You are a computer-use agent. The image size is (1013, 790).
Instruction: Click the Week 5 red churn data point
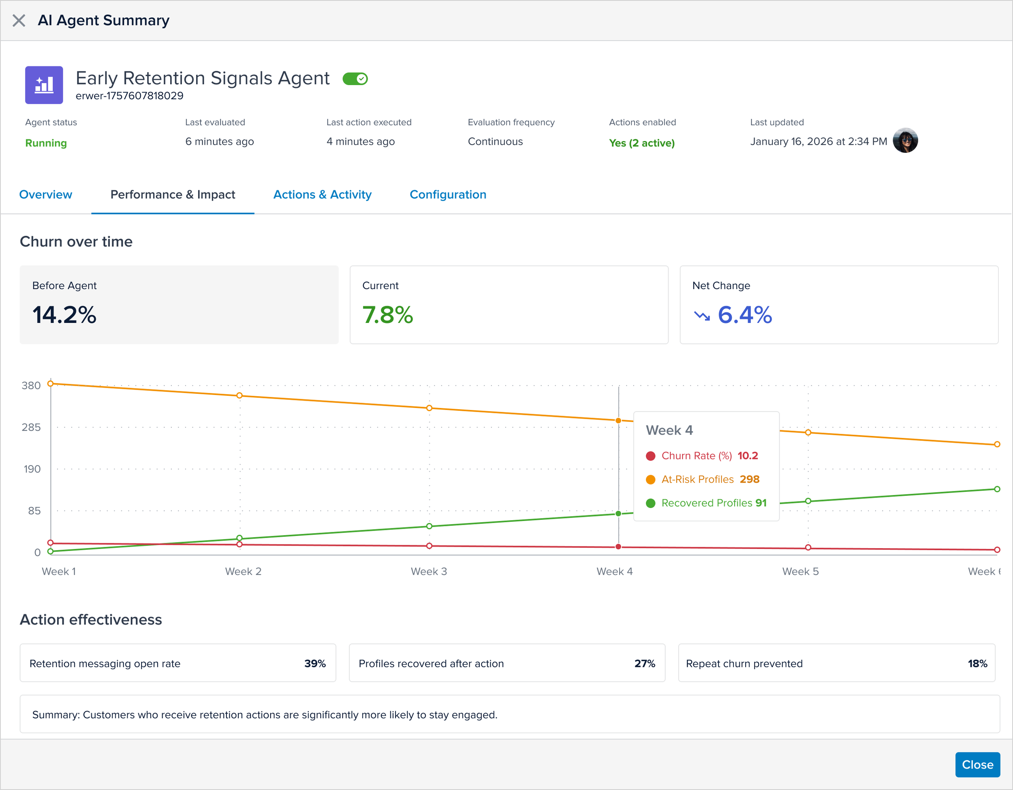pyautogui.click(x=808, y=547)
